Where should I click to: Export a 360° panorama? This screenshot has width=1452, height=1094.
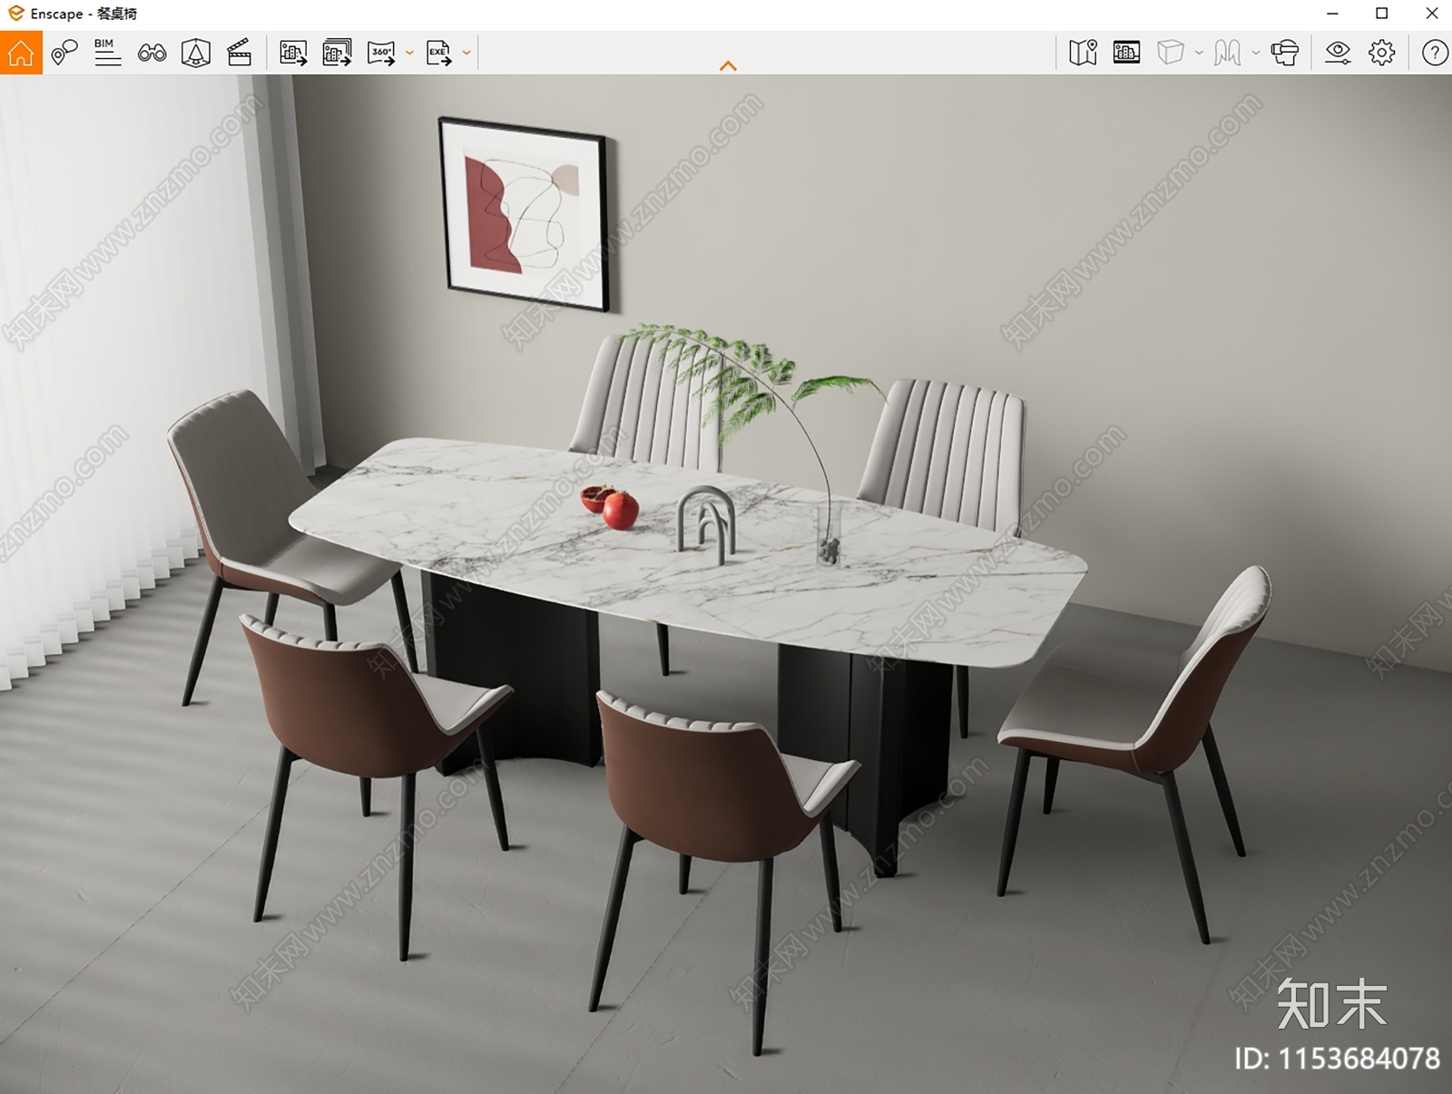pos(381,53)
